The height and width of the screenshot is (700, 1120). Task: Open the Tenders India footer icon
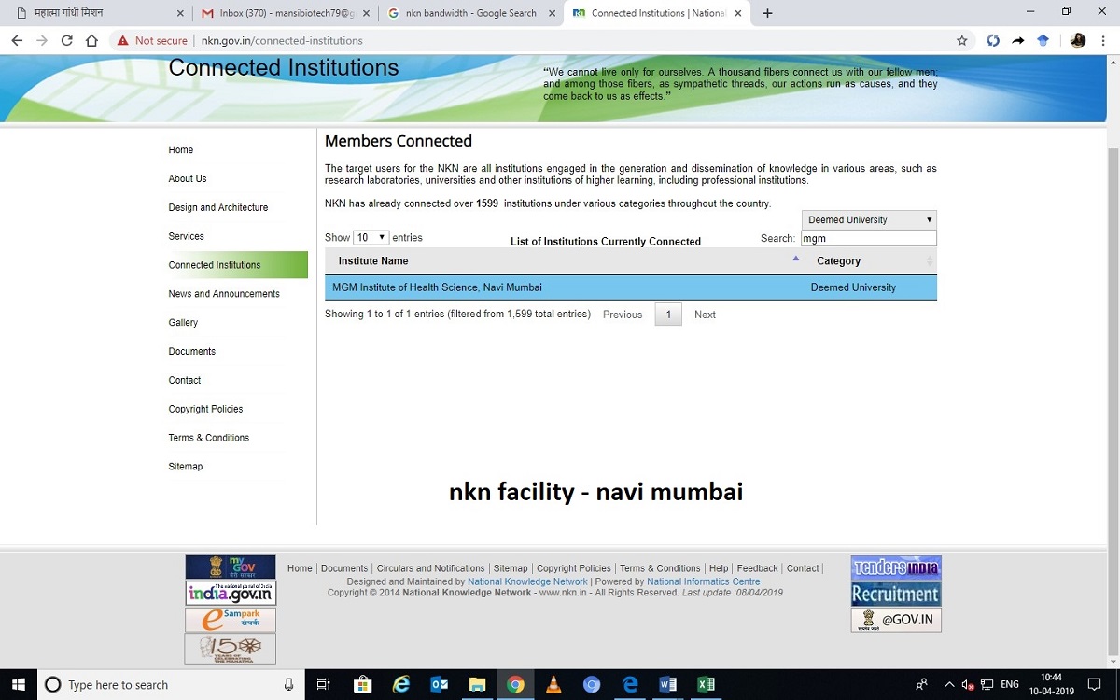(x=895, y=567)
